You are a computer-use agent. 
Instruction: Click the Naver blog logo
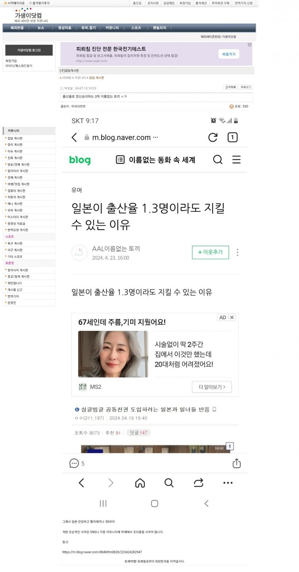click(80, 160)
